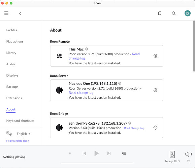The height and width of the screenshot is (168, 195).
Task: Start playback with the play button
Action: pos(96,153)
